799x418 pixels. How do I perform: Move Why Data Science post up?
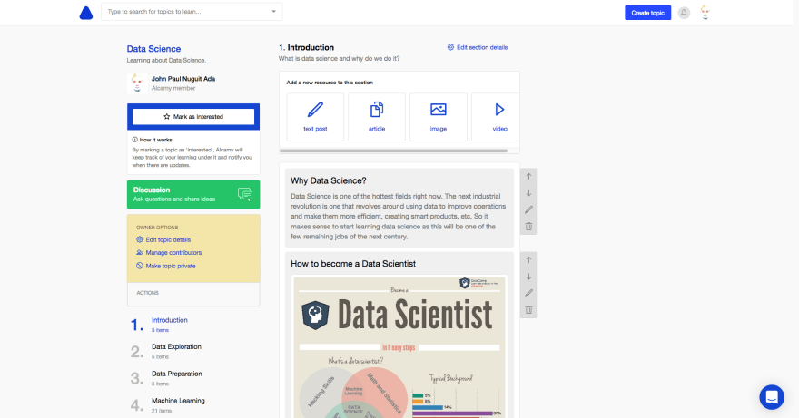[528, 177]
